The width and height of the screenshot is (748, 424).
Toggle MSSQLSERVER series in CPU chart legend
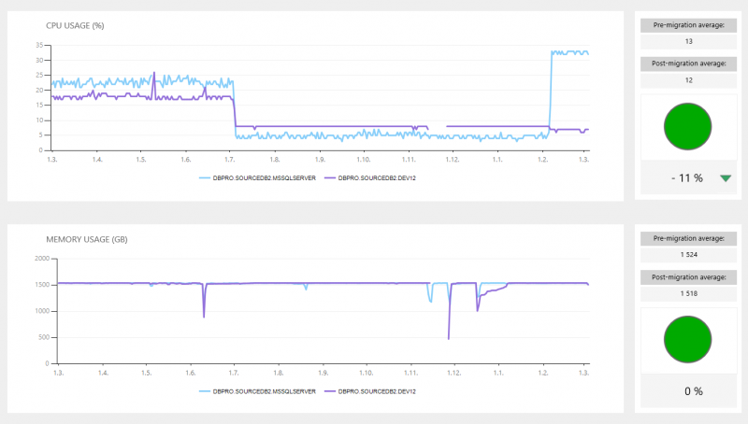254,177
